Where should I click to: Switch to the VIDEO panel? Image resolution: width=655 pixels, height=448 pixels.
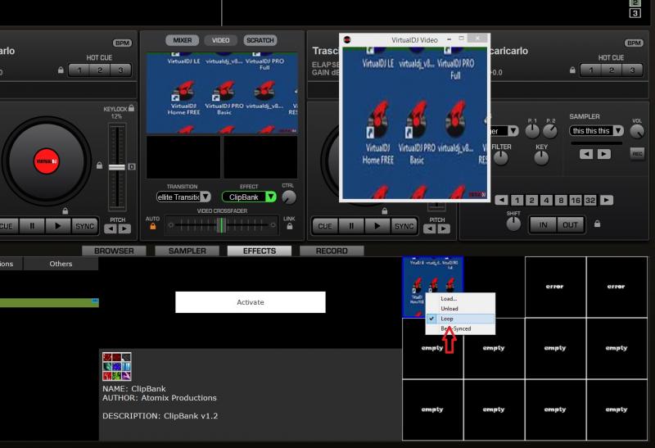pos(220,40)
